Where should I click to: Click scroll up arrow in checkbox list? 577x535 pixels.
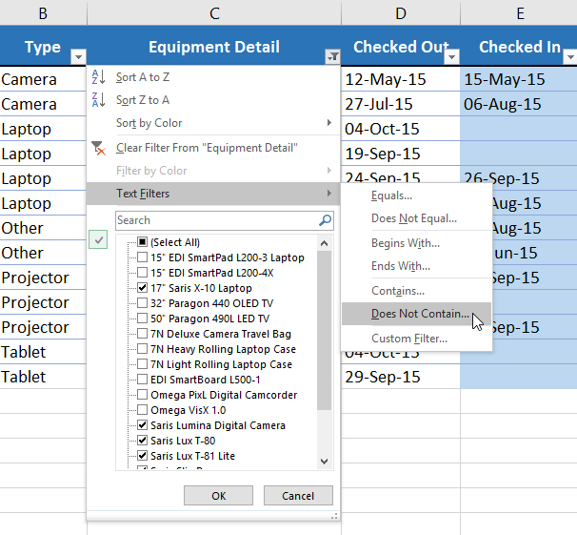[x=325, y=242]
